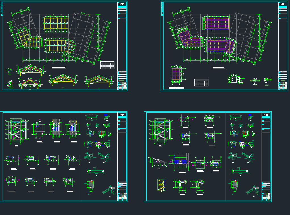
Task: Select the purple purlin layout upper rectangle in top-right sheet
Action: [x=217, y=23]
